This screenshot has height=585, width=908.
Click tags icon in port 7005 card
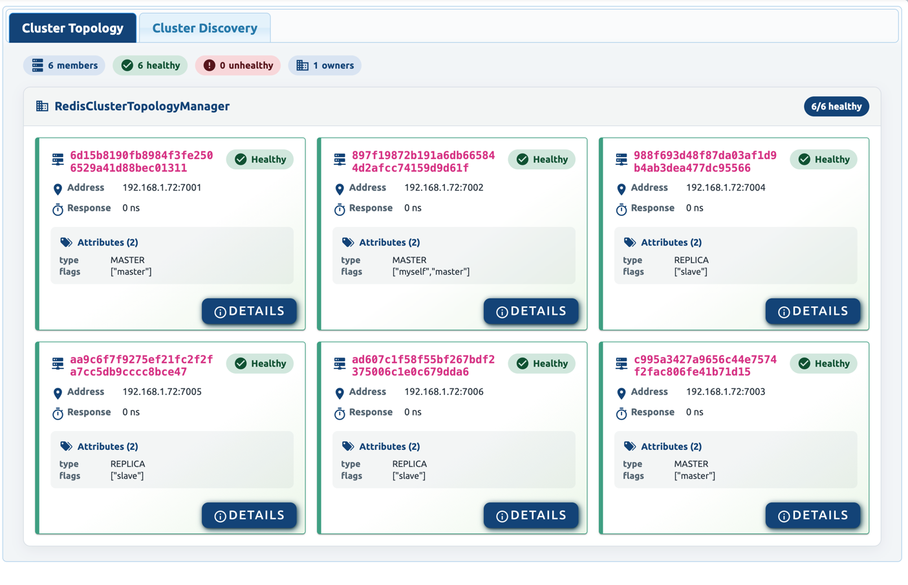click(66, 447)
